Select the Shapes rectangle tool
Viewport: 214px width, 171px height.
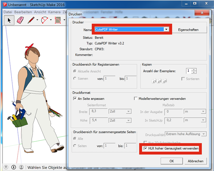[58, 21]
